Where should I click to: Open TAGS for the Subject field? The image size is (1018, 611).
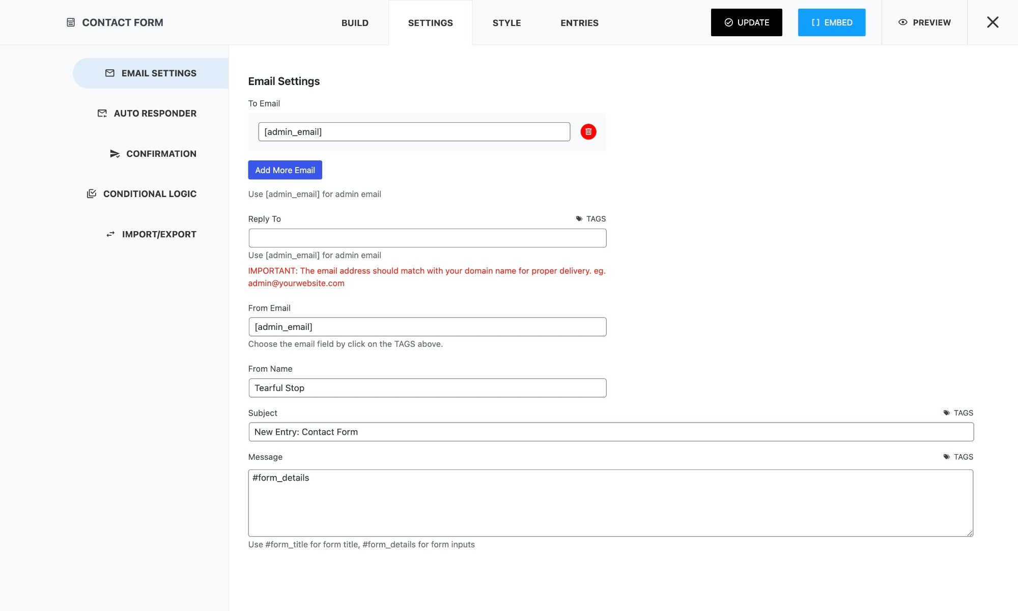click(958, 413)
